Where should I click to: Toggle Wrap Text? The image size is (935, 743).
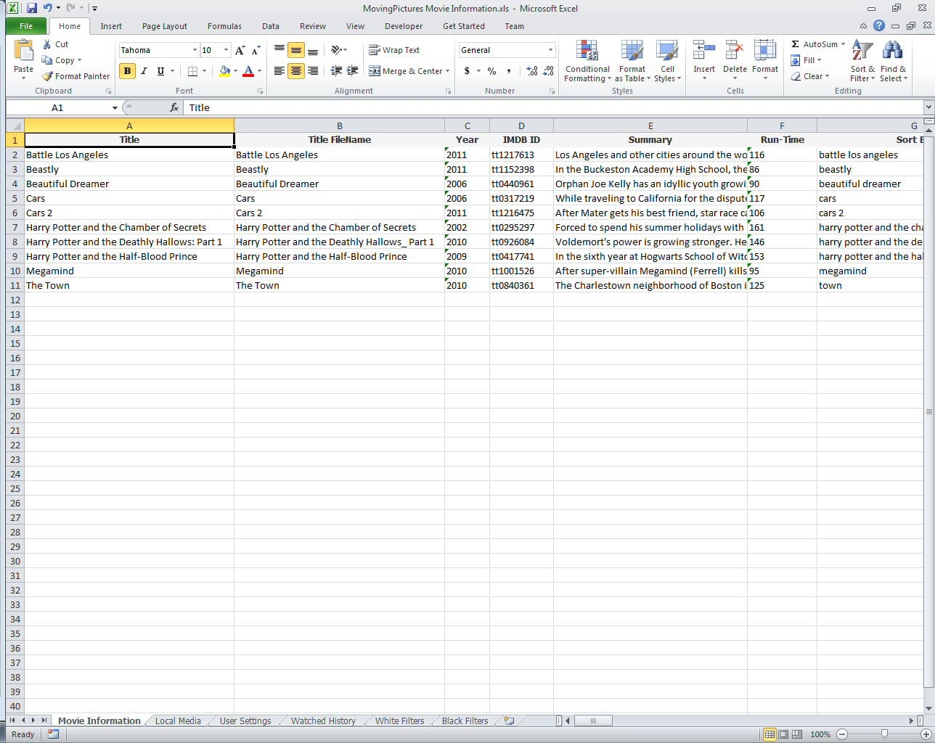(x=394, y=50)
